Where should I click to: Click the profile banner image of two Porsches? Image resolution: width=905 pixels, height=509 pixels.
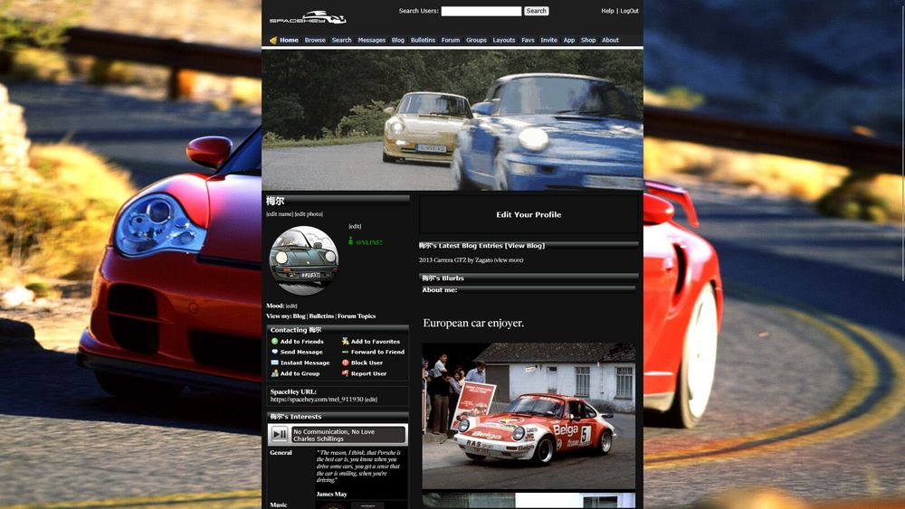point(452,120)
